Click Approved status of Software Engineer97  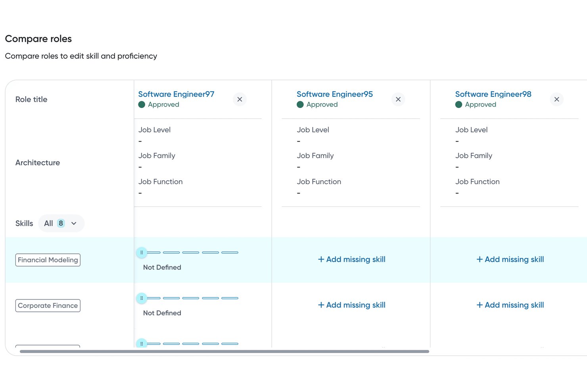pyautogui.click(x=159, y=104)
